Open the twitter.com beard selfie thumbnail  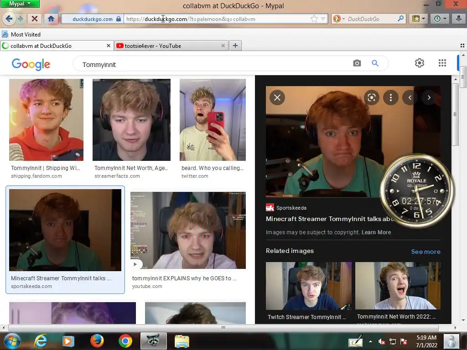pos(213,120)
